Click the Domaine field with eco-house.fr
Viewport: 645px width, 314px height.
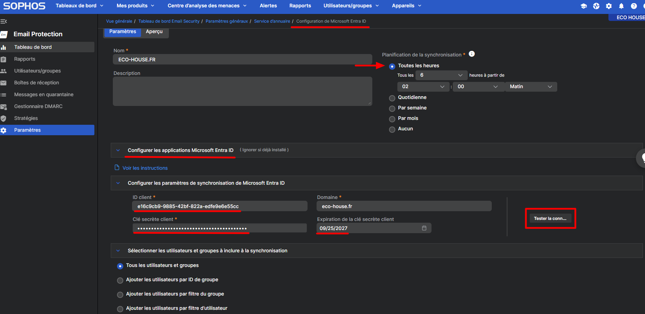coord(404,206)
